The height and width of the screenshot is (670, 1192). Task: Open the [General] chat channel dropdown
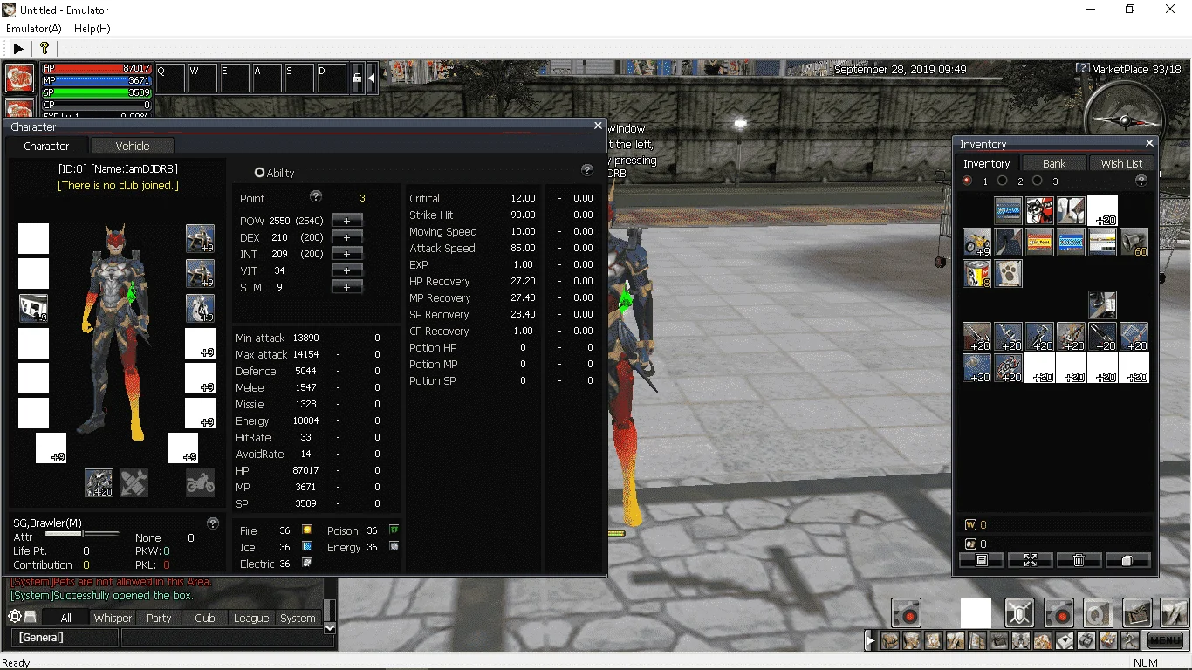coord(63,638)
